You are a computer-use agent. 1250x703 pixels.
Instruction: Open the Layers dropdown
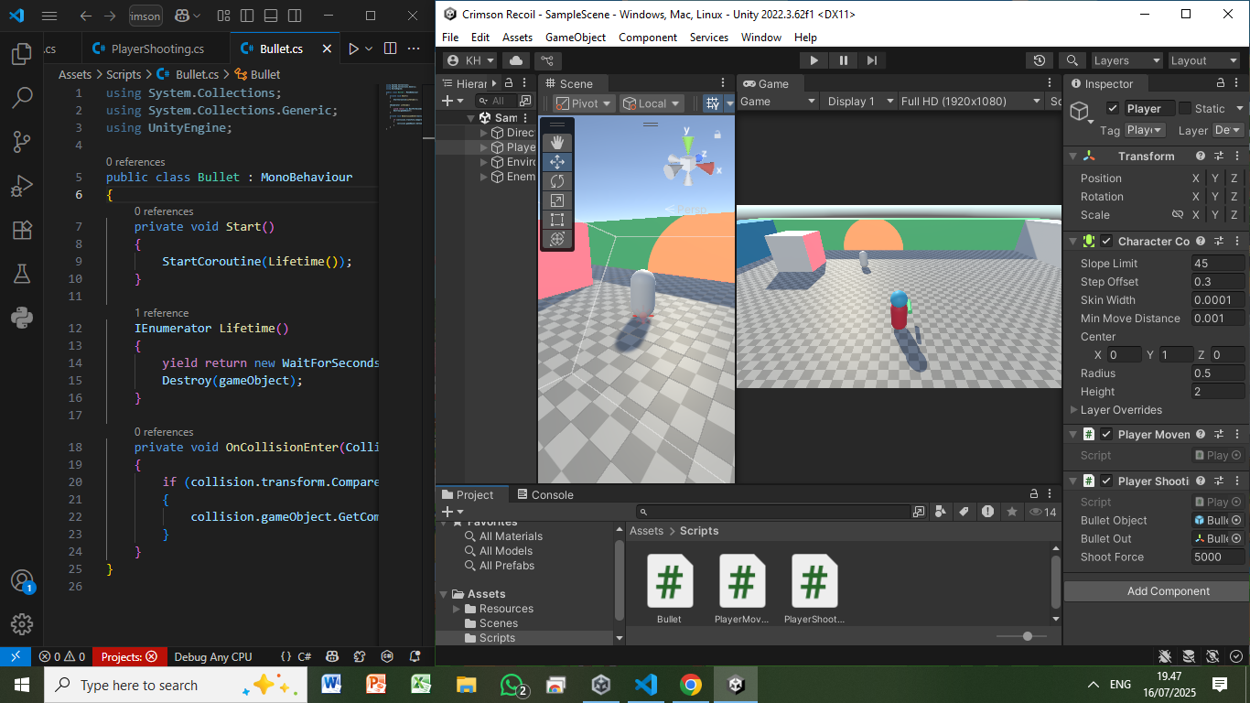[1126, 60]
